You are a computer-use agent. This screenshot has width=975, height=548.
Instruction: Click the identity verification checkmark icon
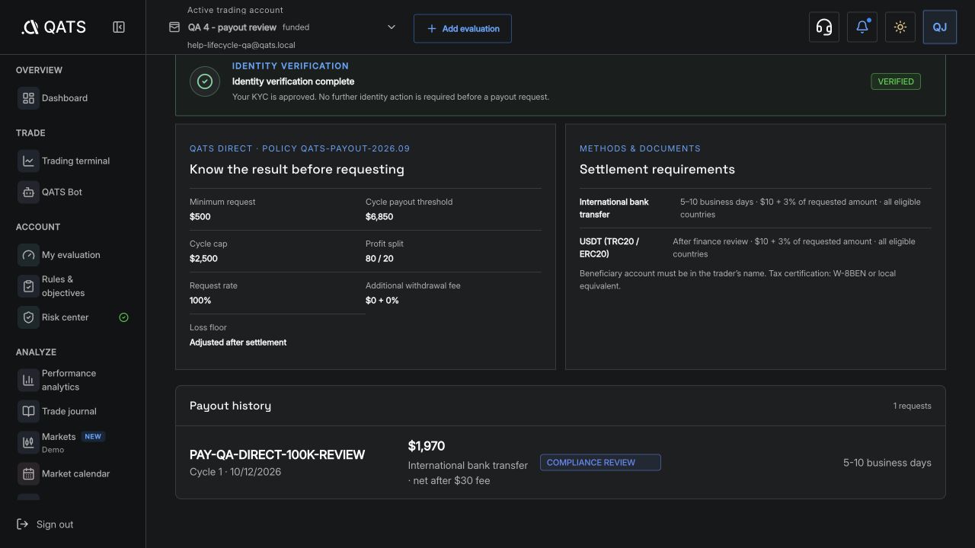[x=204, y=81]
